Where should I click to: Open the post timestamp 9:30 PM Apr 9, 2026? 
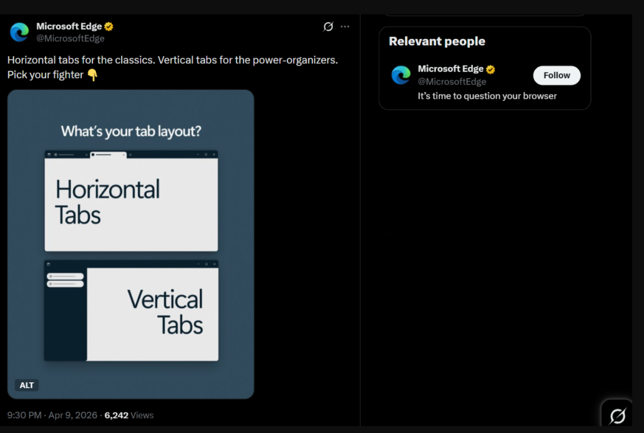(x=52, y=415)
